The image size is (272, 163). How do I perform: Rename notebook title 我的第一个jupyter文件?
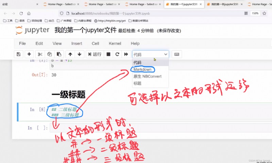(85, 30)
